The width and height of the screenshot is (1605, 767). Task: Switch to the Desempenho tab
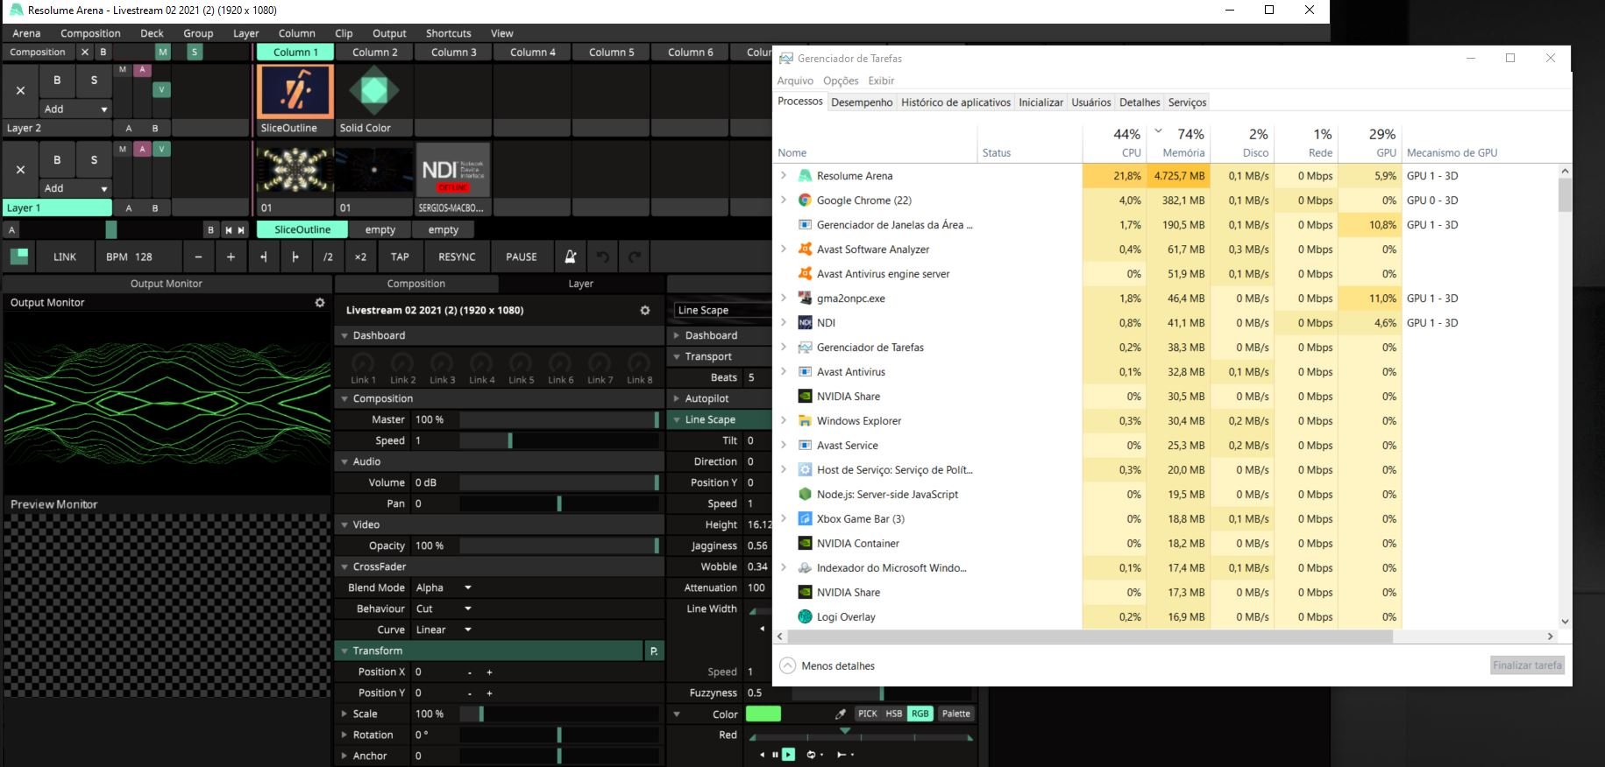coord(861,102)
